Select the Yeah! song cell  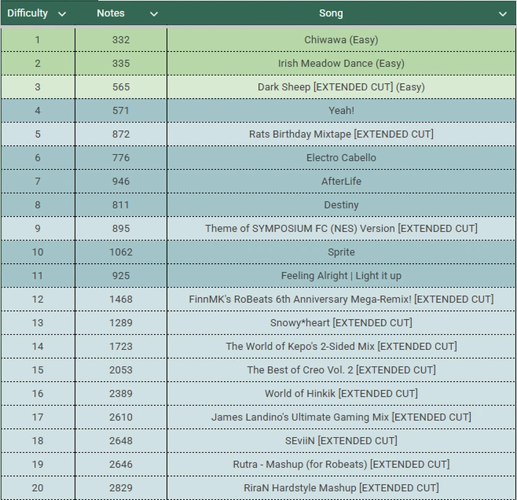pyautogui.click(x=341, y=110)
